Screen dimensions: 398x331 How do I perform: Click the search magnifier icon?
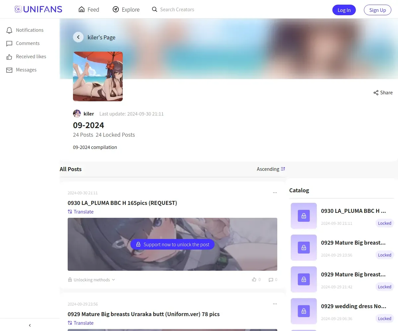(x=155, y=9)
